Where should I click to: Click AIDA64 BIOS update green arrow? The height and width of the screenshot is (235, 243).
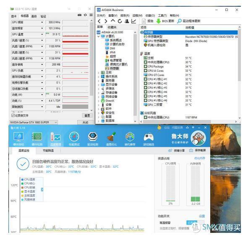click(x=158, y=21)
